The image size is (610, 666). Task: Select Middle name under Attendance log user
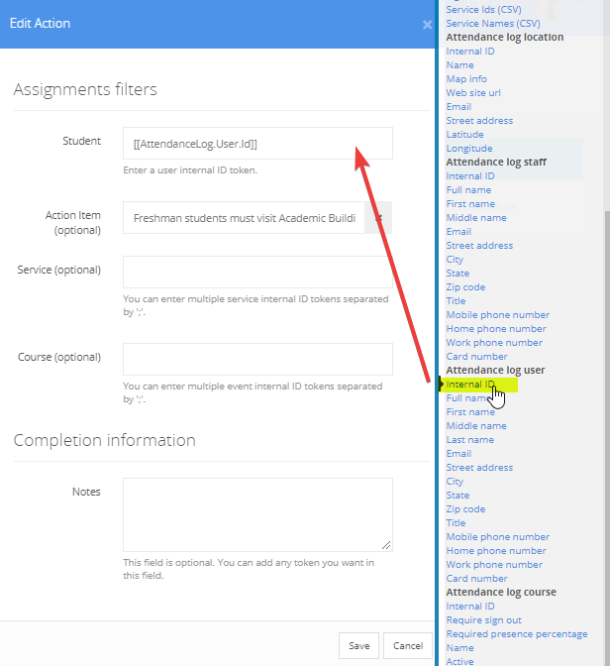(476, 425)
